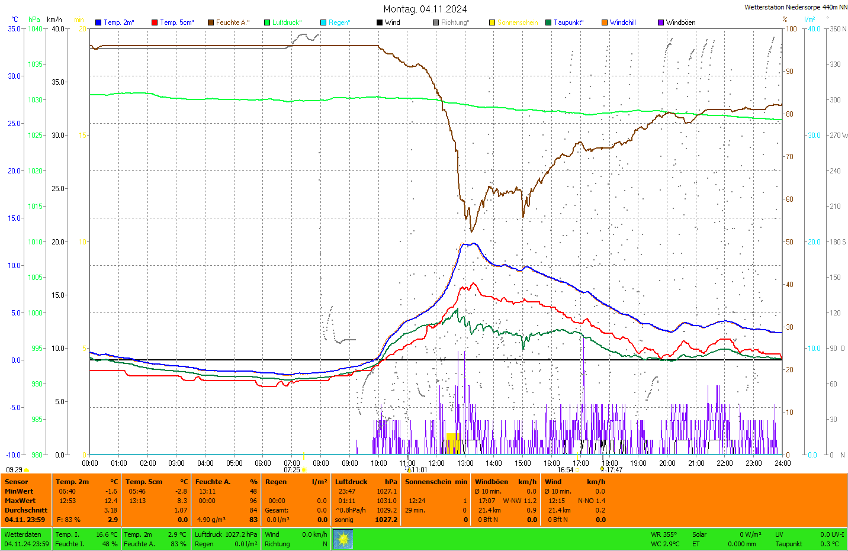Click the purple Windböen legend square

(661, 22)
